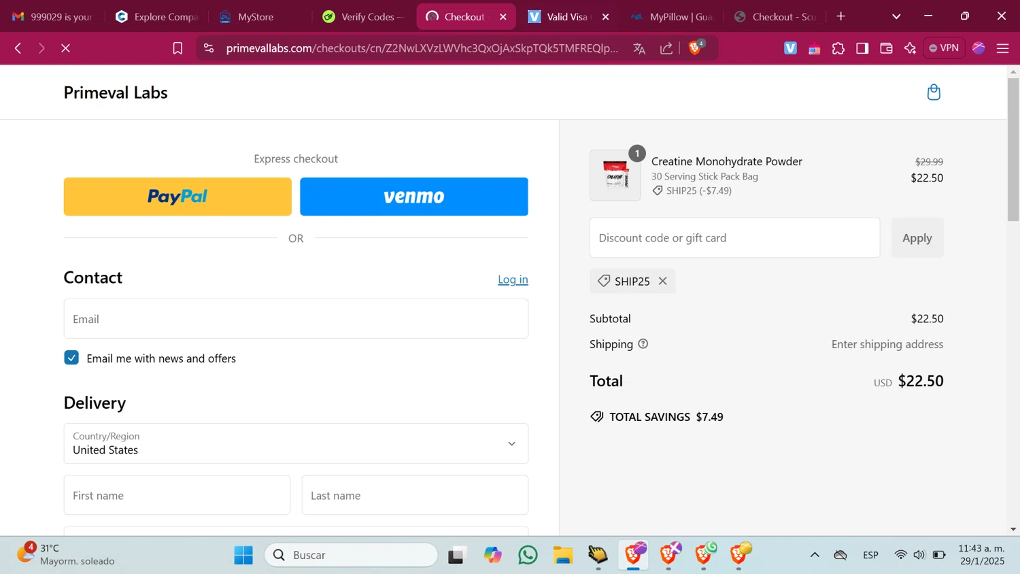1020x574 pixels.
Task: Switch to the MyPillow tab
Action: point(672,16)
